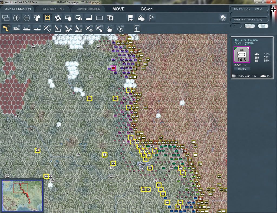Click the 51% readiness value
The image size is (277, 213).
click(266, 54)
